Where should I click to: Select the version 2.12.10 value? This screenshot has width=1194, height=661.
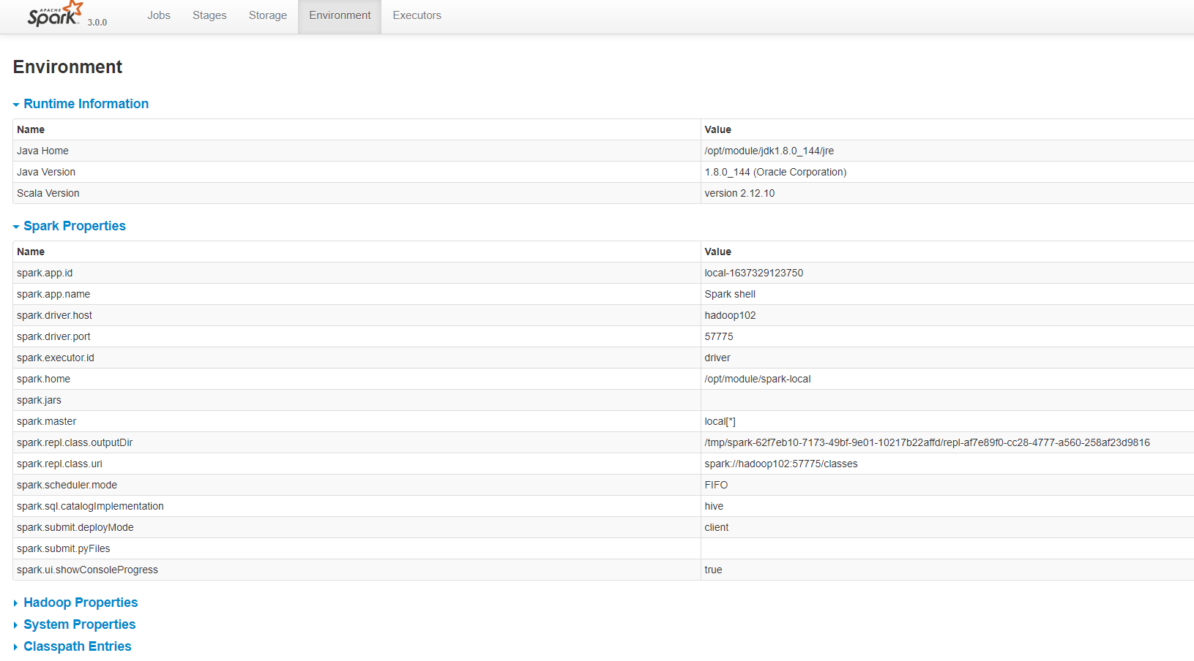[739, 193]
